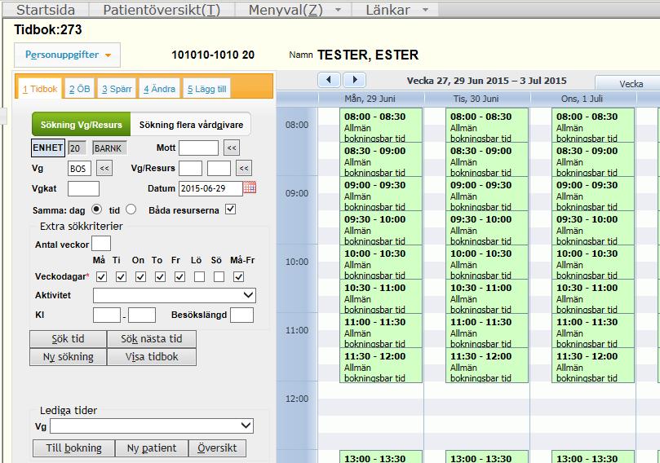Go to previous week arrow
This screenshot has width=660, height=463.
[x=329, y=80]
